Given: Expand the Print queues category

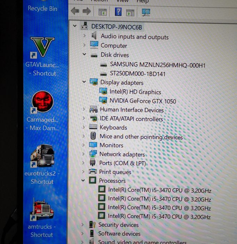Looking at the screenshot, I should coord(83,171).
